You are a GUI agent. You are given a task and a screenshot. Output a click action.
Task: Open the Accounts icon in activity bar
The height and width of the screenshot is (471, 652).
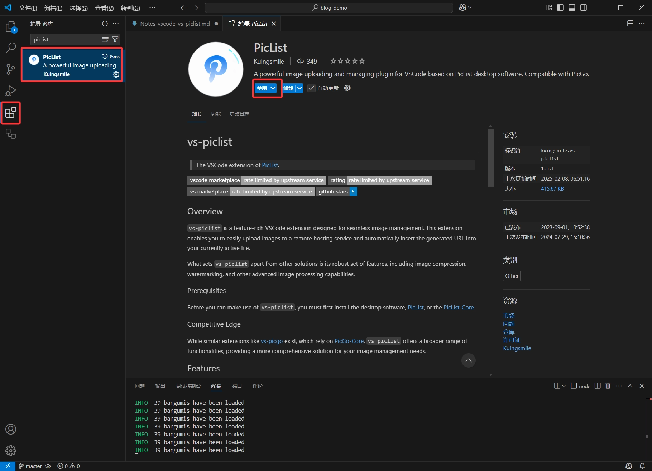click(x=11, y=429)
